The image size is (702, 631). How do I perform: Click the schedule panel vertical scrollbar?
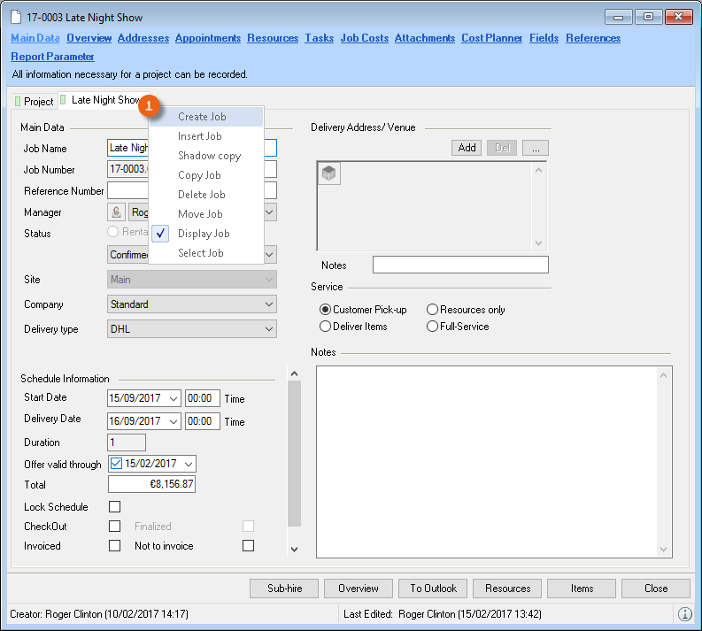(295, 451)
